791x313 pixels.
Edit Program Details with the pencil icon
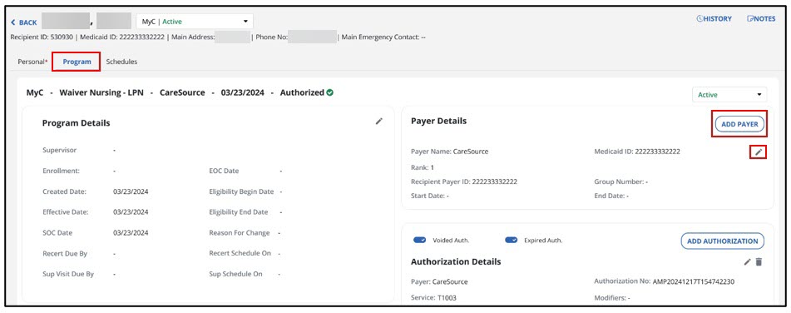pyautogui.click(x=378, y=122)
